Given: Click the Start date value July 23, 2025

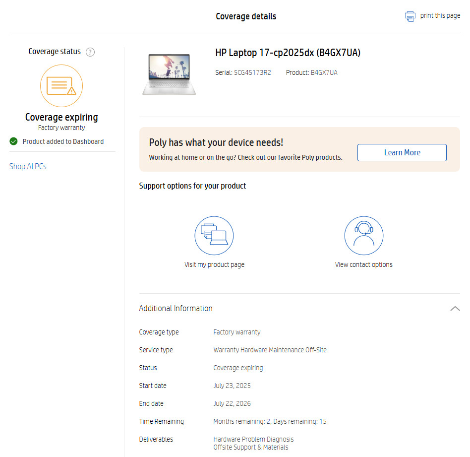Looking at the screenshot, I should point(232,386).
